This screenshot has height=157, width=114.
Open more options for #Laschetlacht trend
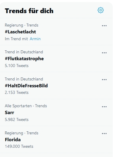pyautogui.click(x=104, y=26)
